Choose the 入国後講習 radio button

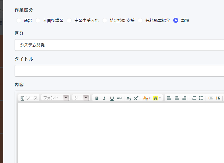(x=38, y=20)
